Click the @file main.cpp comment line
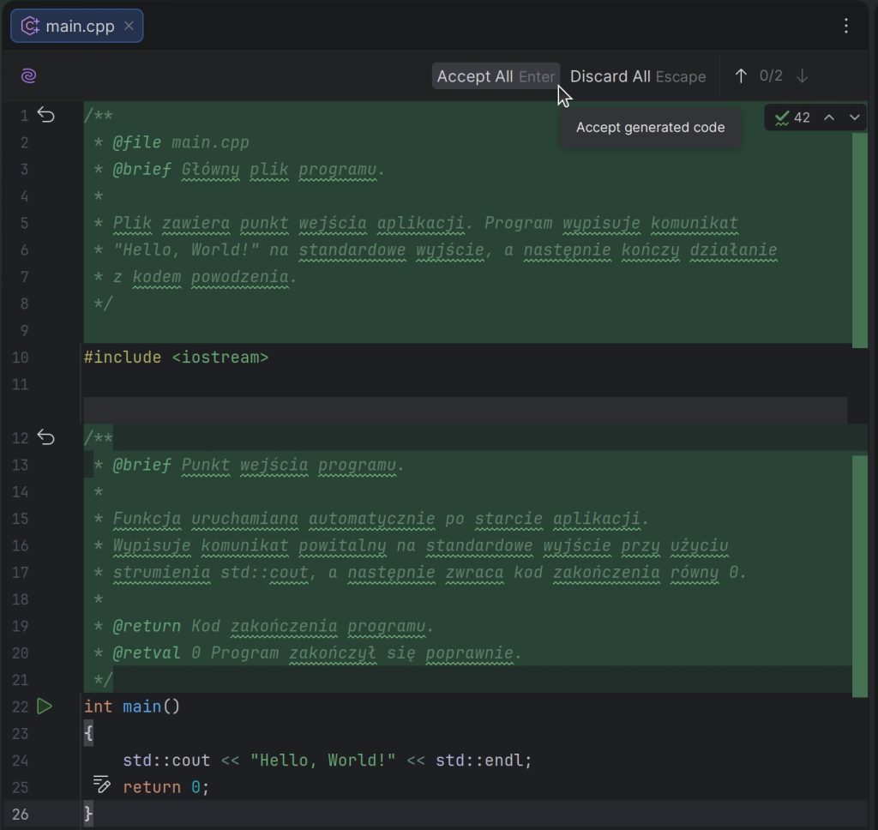The width and height of the screenshot is (878, 830). coord(171,142)
